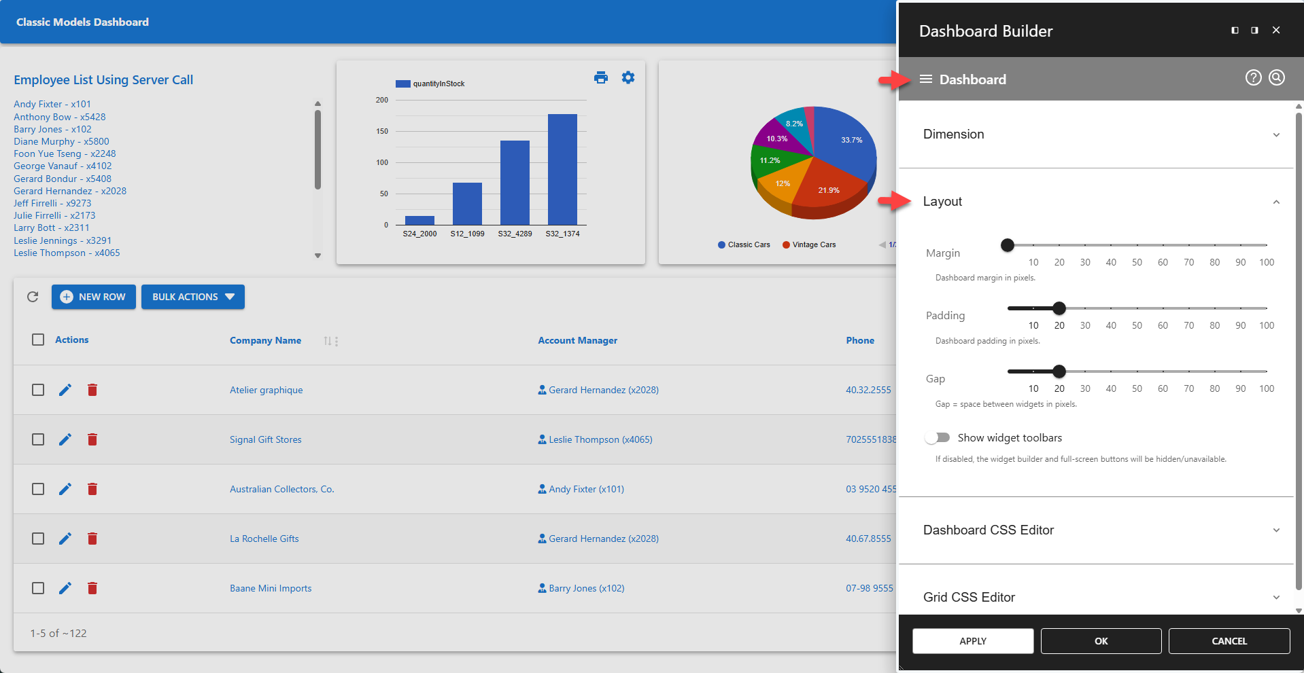Click the gear settings icon above the chart
This screenshot has width=1304, height=673.
coord(628,77)
